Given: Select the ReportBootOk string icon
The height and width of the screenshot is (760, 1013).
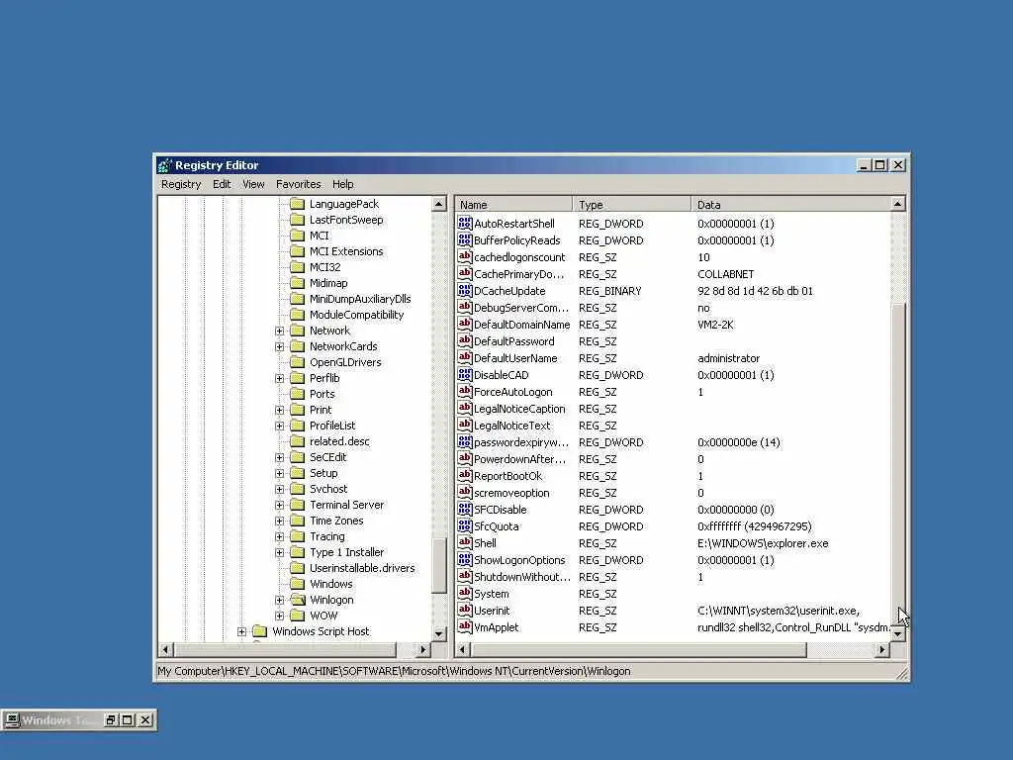Looking at the screenshot, I should coord(465,475).
